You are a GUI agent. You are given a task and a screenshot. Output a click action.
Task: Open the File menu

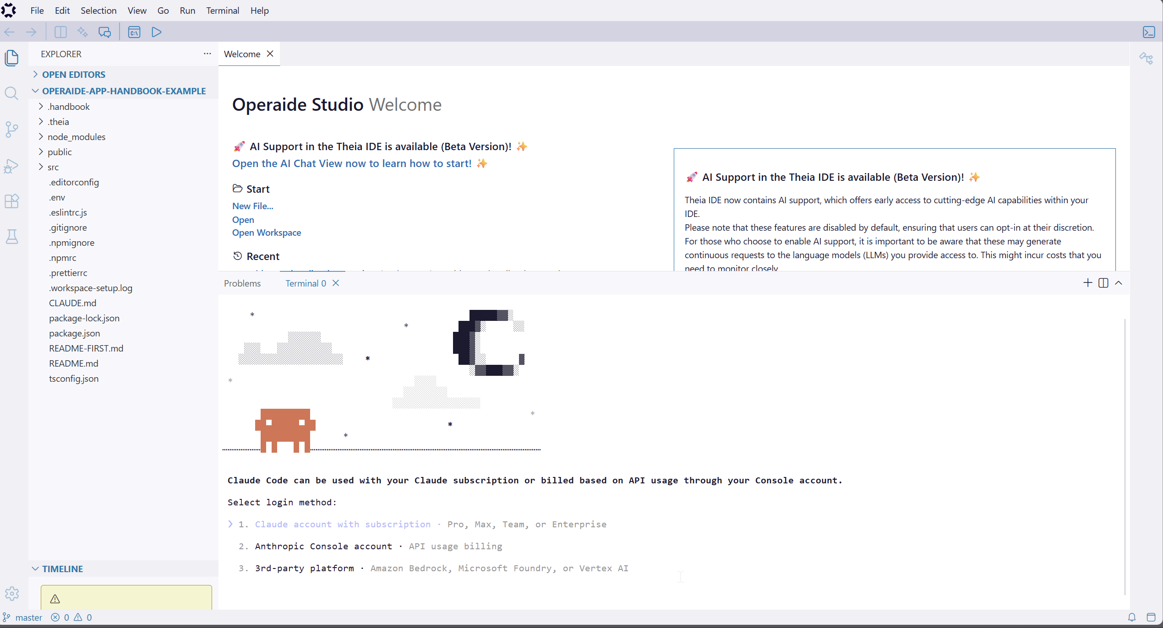[x=37, y=11]
